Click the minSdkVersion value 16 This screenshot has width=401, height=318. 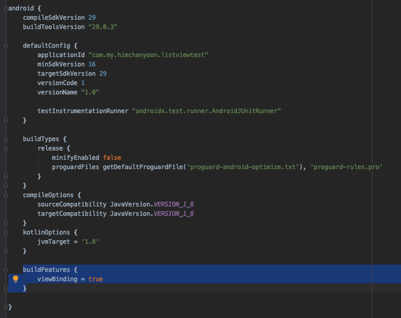point(92,64)
